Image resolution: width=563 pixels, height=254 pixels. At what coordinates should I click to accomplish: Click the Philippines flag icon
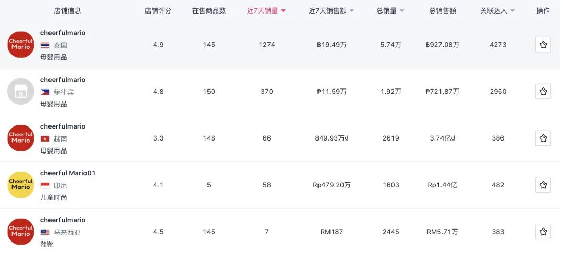click(x=45, y=92)
